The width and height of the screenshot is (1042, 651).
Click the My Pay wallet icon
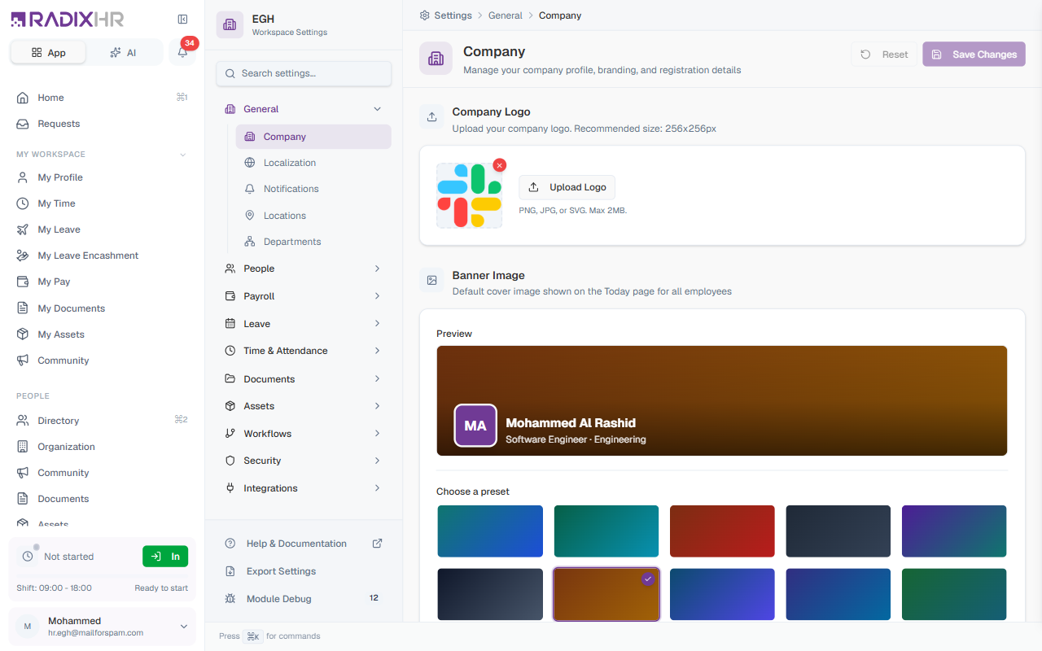point(23,282)
